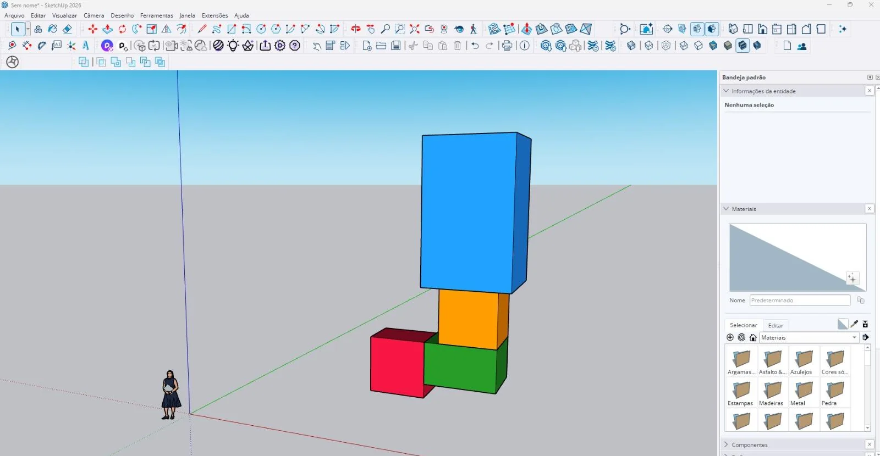The width and height of the screenshot is (880, 456).
Task: Select the Circle drawing tool
Action: [x=261, y=29]
